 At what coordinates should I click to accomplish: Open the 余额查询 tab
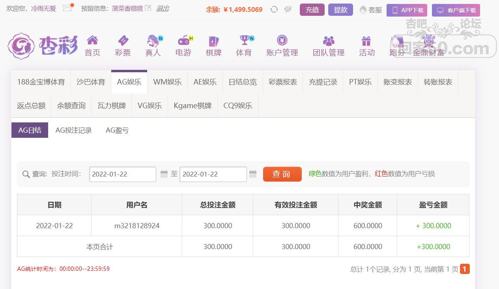tap(71, 105)
